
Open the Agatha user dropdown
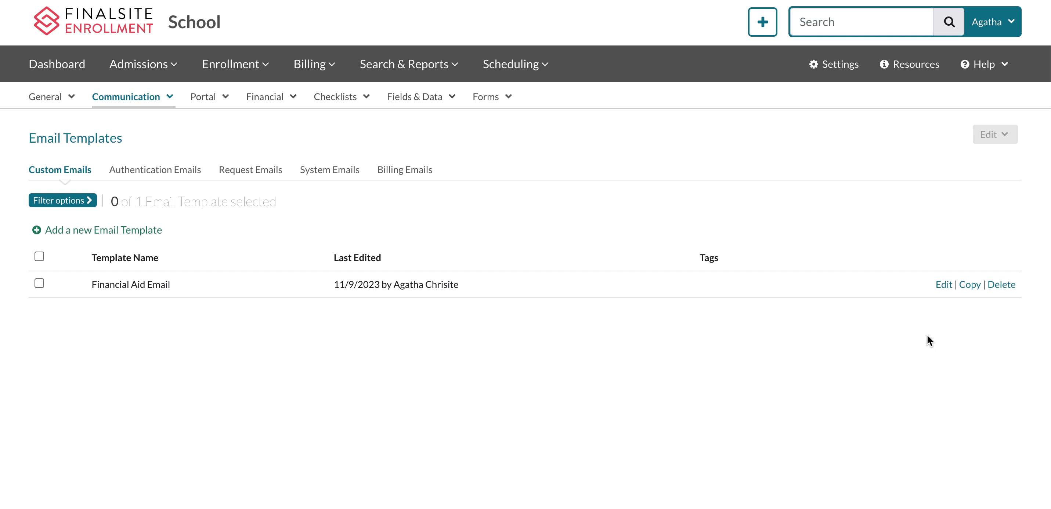click(x=993, y=22)
